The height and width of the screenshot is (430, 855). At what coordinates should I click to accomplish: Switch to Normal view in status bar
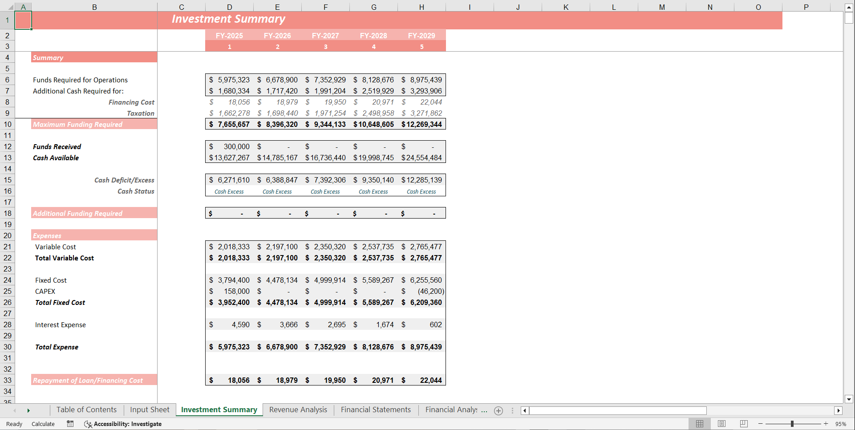point(699,423)
